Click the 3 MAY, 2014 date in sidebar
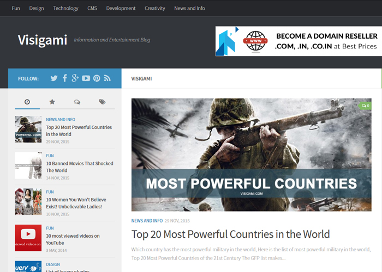Screen dimensions: 382x272 coord(56,250)
